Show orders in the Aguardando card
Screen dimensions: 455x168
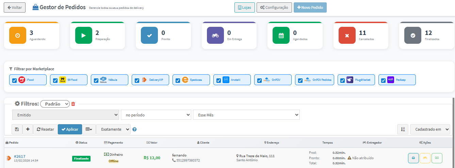(x=31, y=35)
